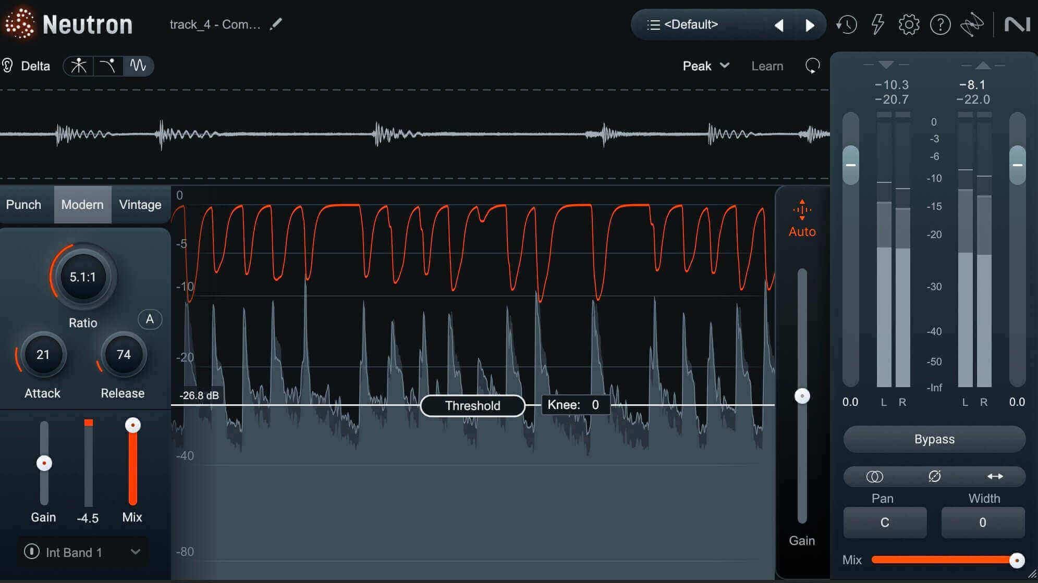Open the Default preset selector
1038x583 pixels.
pyautogui.click(x=691, y=24)
